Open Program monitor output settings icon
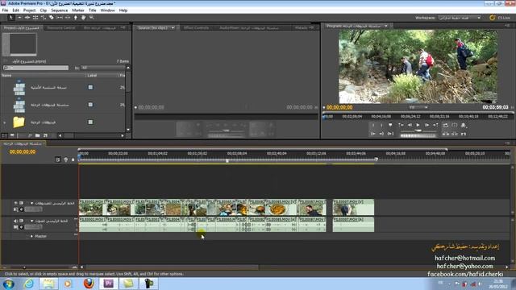Screen dimensions: 516x290 click(464, 126)
